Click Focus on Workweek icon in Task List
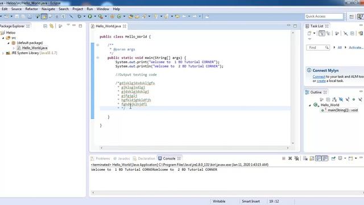 [x=337, y=34]
